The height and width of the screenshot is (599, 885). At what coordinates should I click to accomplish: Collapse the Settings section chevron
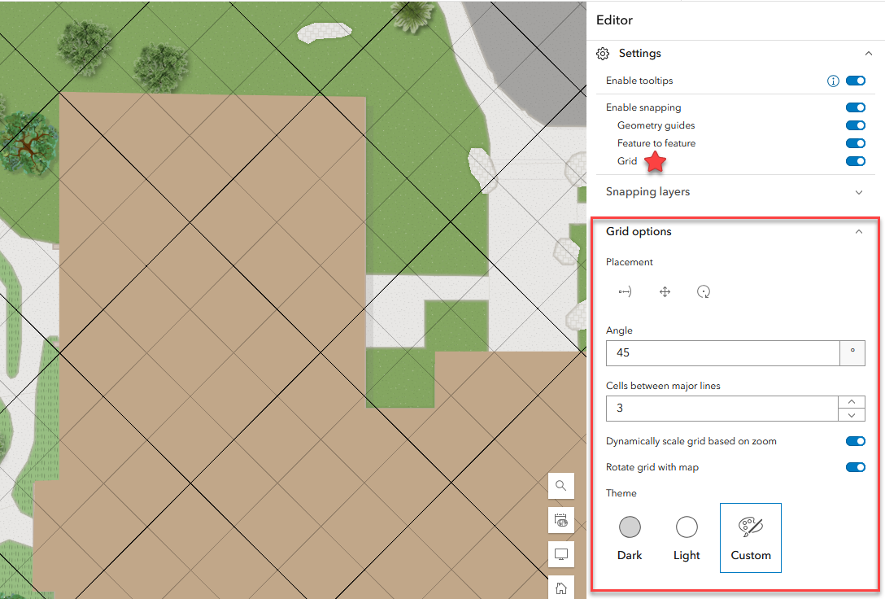(869, 54)
